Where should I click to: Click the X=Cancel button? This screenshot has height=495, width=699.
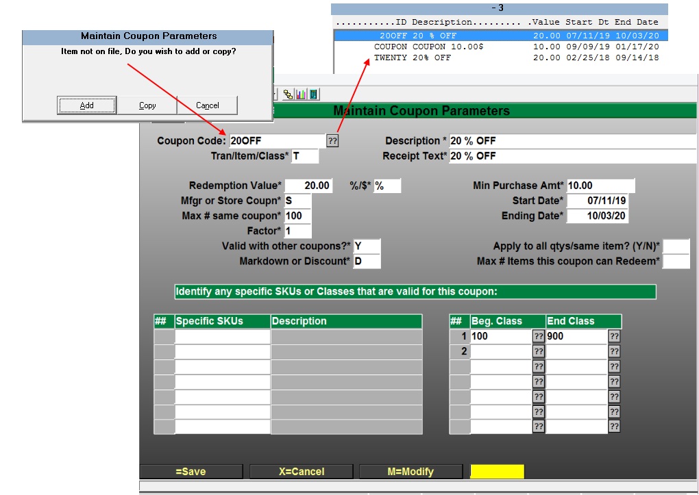click(302, 472)
